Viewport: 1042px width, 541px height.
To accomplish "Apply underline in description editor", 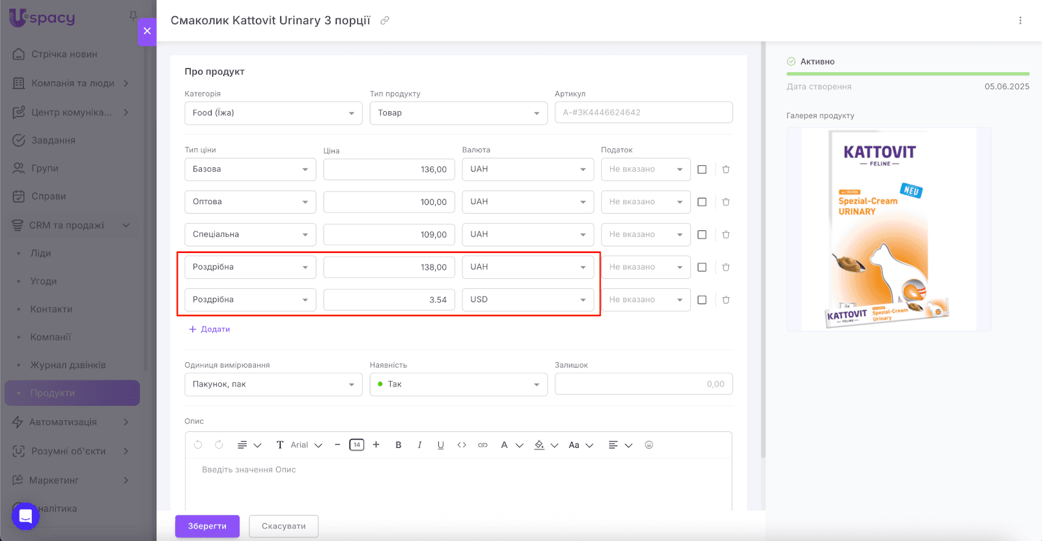I will tap(441, 445).
